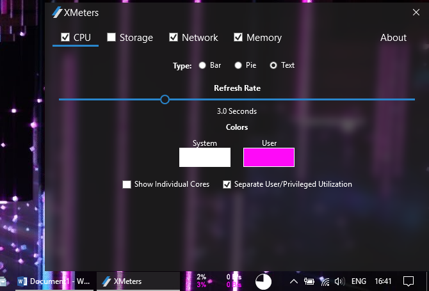Select the Bar type radio button
Viewport: 429px width, 291px height.
click(202, 65)
